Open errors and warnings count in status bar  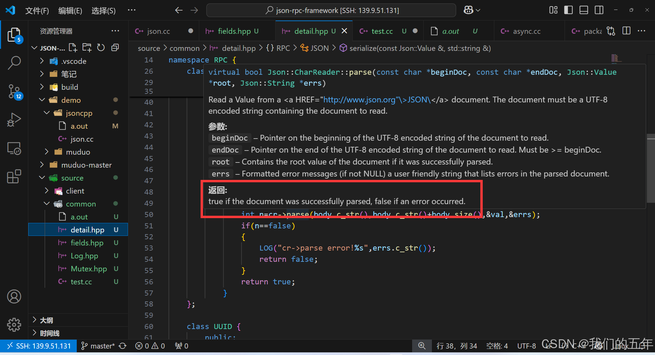150,346
